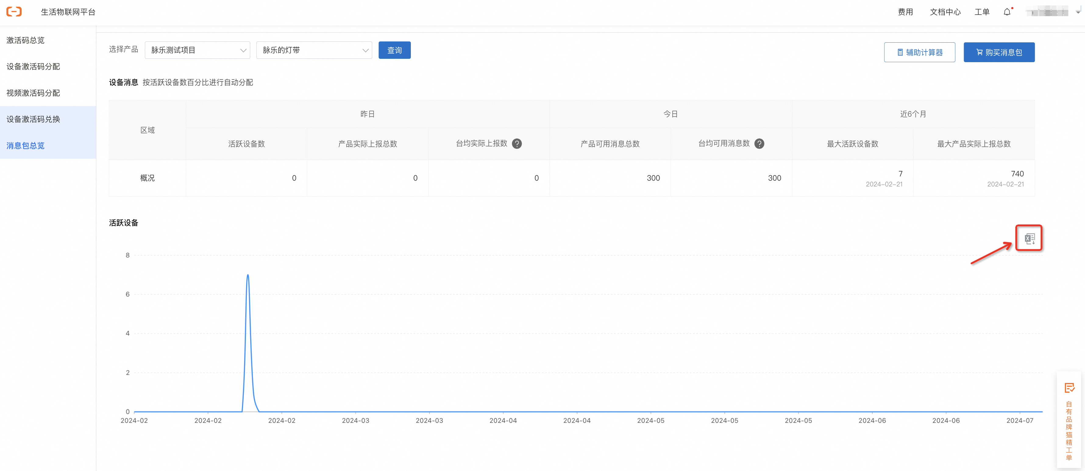Click the 查询 query button
Image resolution: width=1085 pixels, height=471 pixels.
point(394,50)
